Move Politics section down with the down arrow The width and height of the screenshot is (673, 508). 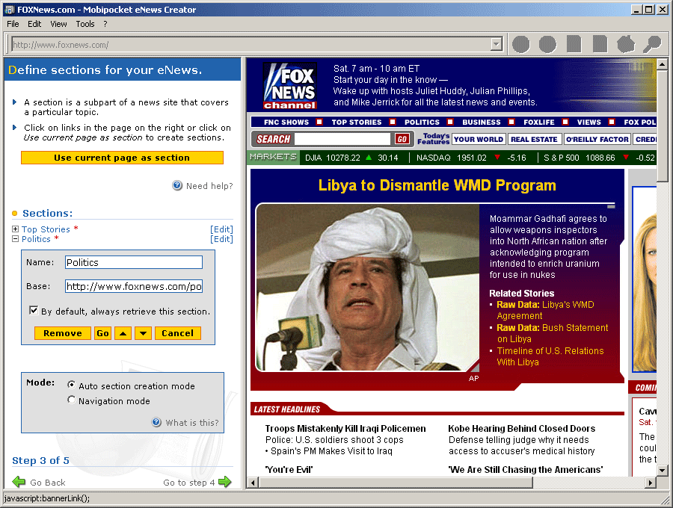[143, 333]
